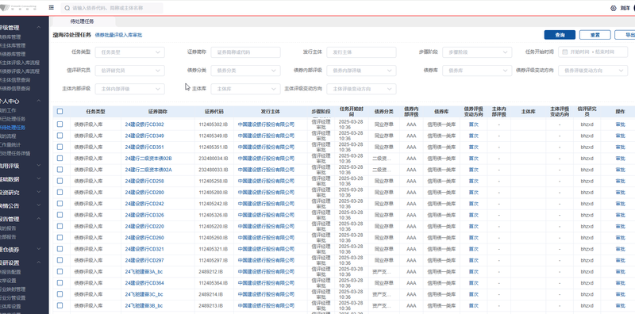635x314 pixels.
Task: Tick the checkbox for 24建设银行CD326
Action: (60, 215)
